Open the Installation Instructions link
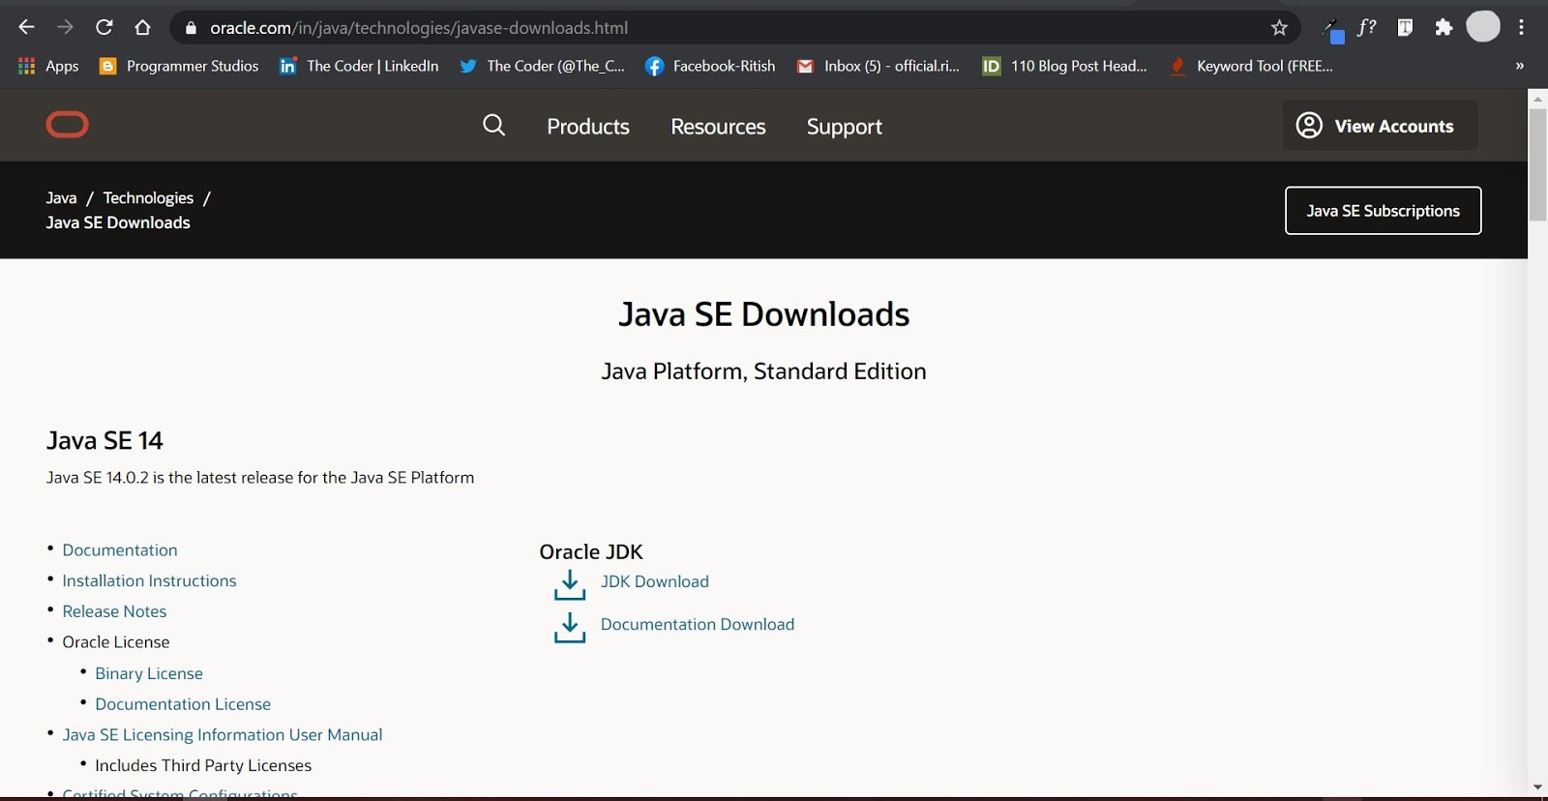 (x=149, y=580)
